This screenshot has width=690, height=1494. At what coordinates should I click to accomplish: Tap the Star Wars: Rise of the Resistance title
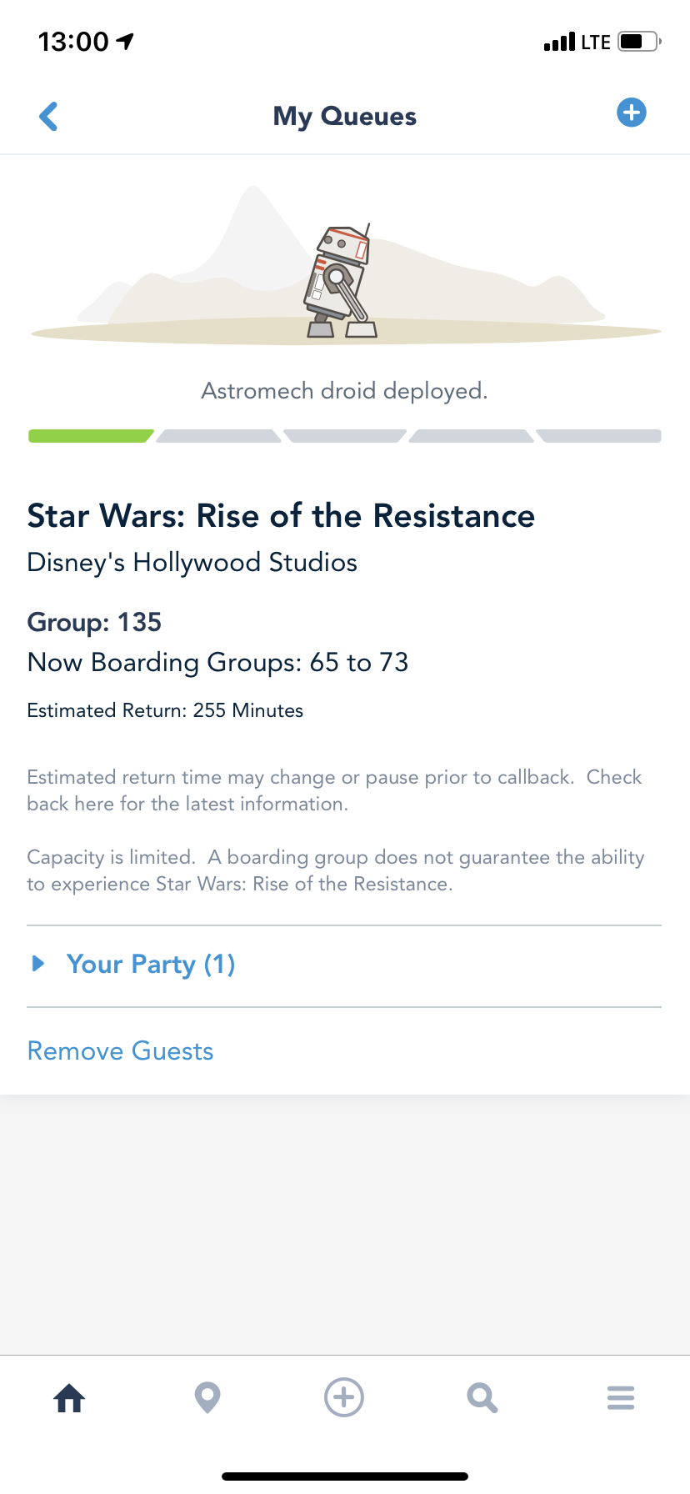(281, 516)
